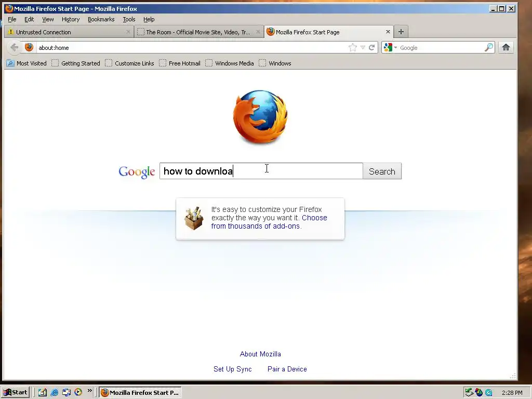Screen dimensions: 532x399
Task: Click the add-ons toolbox icon
Action: 194,218
